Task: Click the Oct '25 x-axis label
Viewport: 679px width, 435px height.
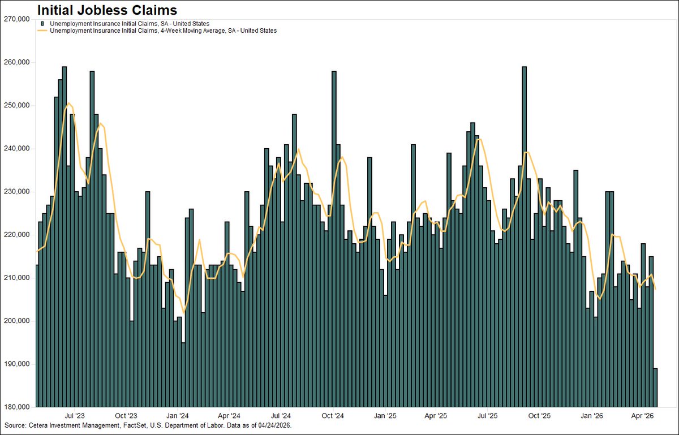Action: tap(540, 415)
